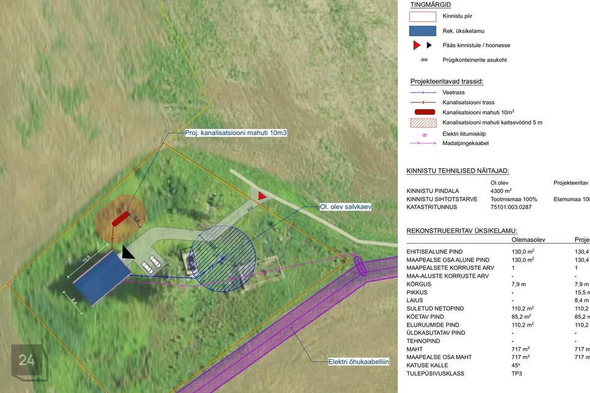The height and width of the screenshot is (393, 590).
Task: Click the hatched kaitsevöönd 5 m swatch
Action: tap(423, 123)
